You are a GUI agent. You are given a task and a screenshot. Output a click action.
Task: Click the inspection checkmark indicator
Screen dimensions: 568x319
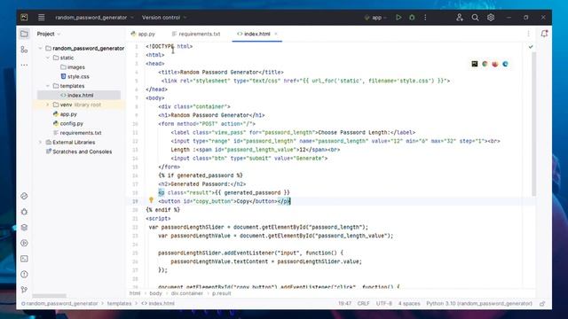tap(531, 47)
